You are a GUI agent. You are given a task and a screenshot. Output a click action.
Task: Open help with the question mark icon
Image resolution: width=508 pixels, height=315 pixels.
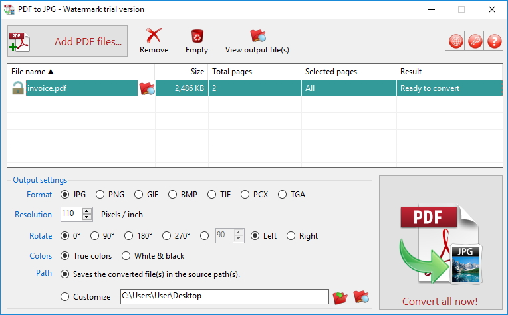494,41
